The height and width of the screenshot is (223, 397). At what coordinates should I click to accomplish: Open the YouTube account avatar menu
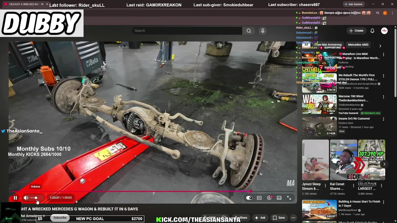coord(384,31)
